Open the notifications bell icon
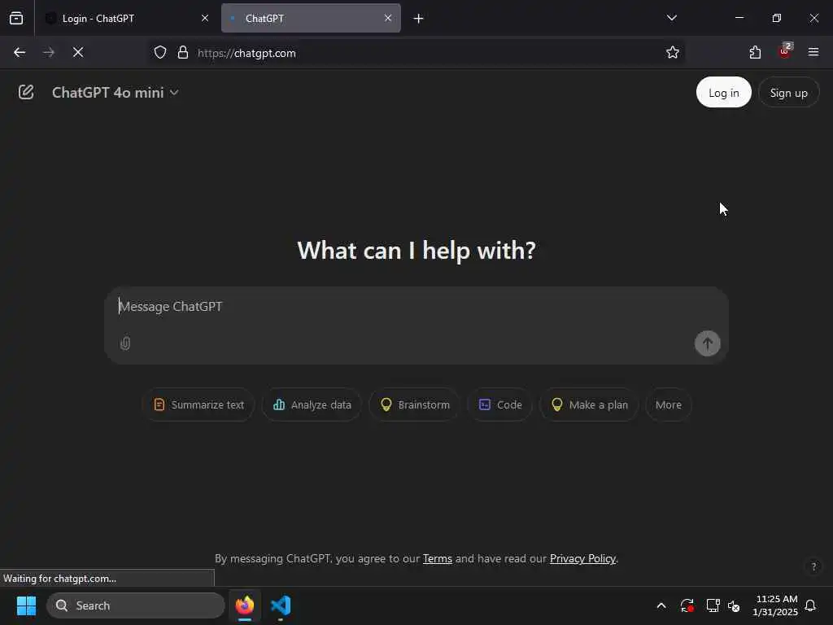Viewport: 833px width, 625px height. (x=811, y=605)
